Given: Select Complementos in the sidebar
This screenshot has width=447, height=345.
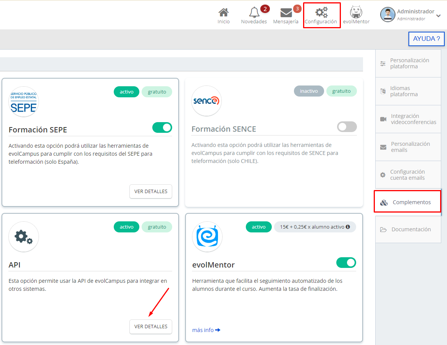Looking at the screenshot, I should (x=408, y=202).
